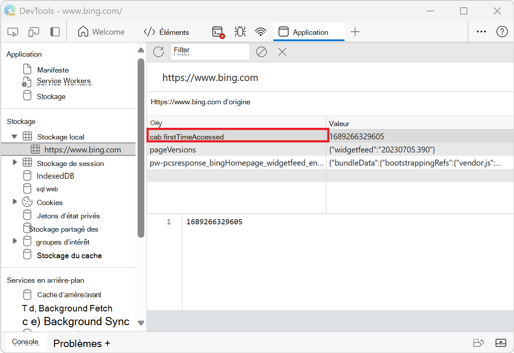Expand the Cookies tree item
Image resolution: width=514 pixels, height=353 pixels.
point(15,202)
